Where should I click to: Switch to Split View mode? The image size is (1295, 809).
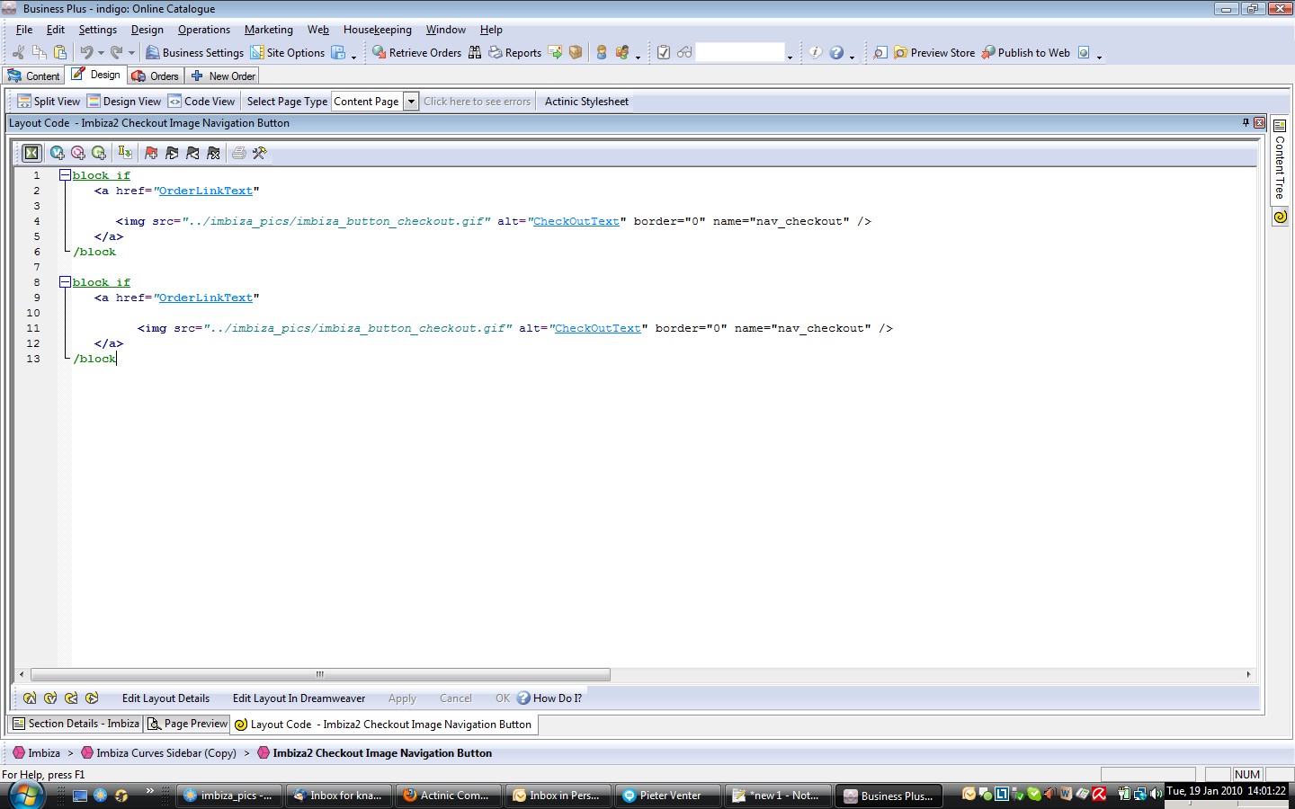49,102
